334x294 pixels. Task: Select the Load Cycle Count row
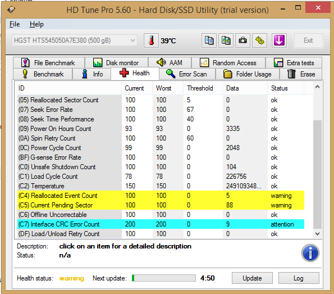pyautogui.click(x=161, y=177)
